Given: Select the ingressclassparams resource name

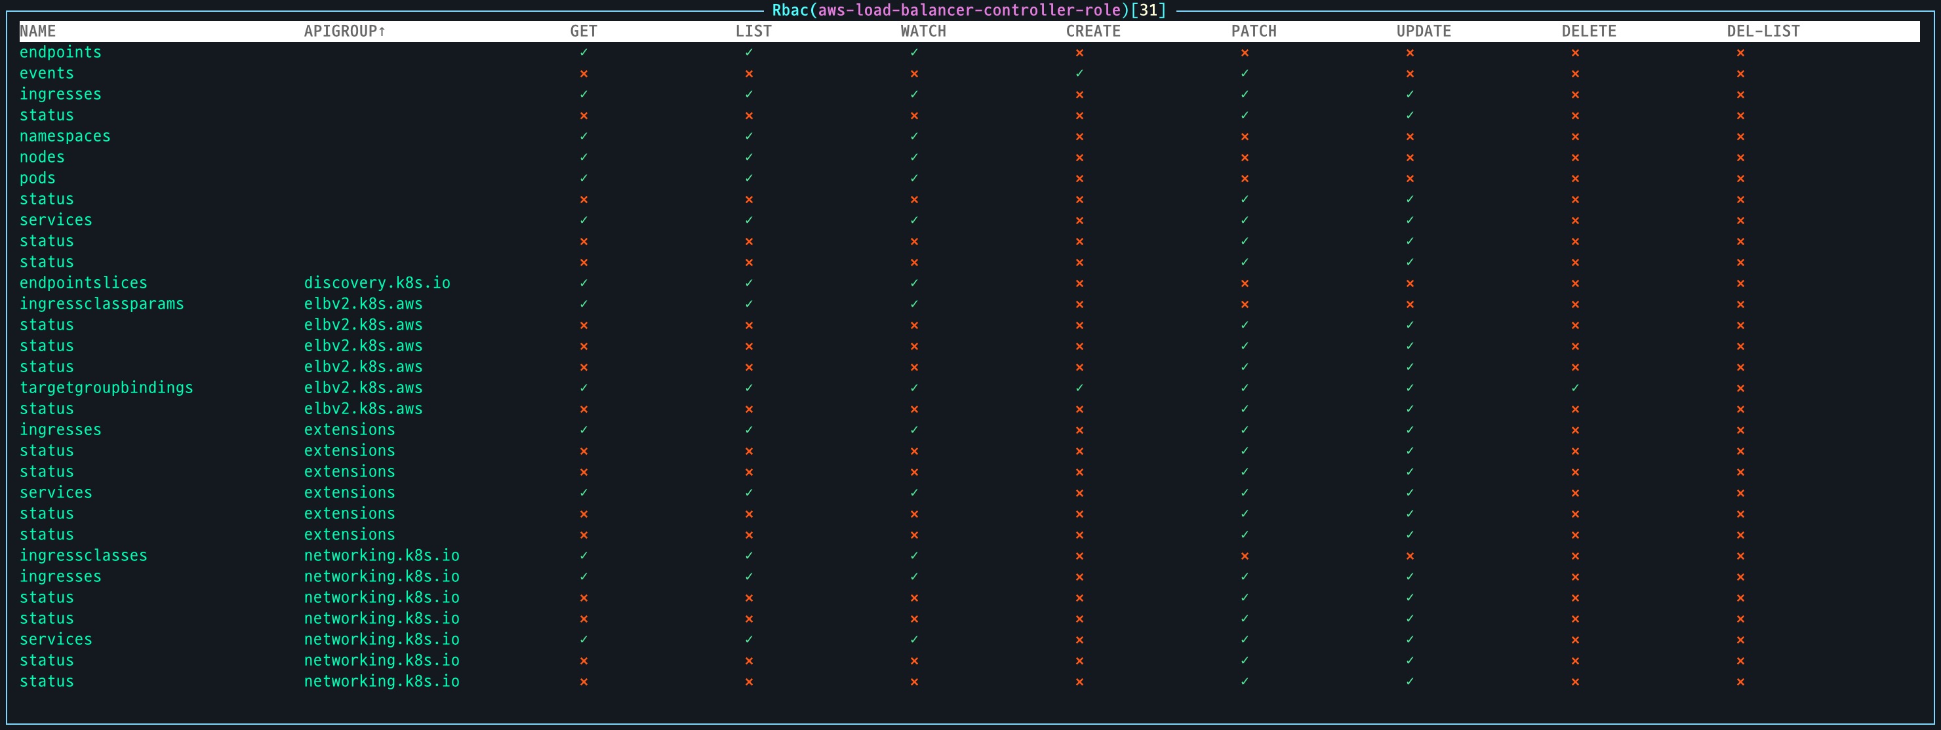Looking at the screenshot, I should point(102,304).
